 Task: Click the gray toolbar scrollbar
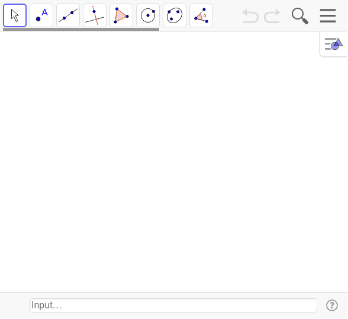pos(81,29)
